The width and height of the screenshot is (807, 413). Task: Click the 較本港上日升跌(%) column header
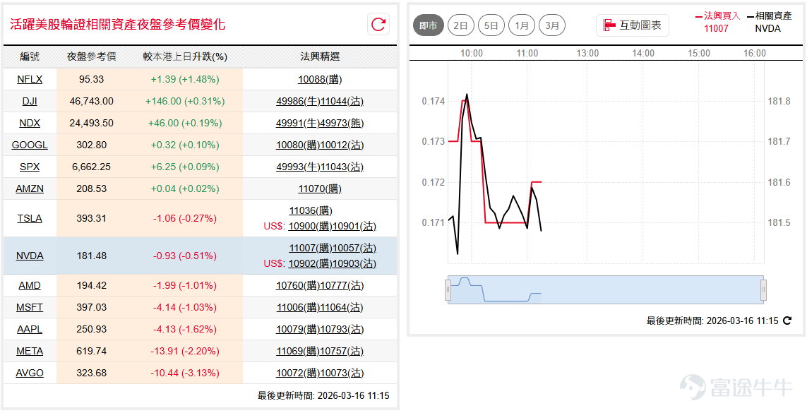(185, 56)
